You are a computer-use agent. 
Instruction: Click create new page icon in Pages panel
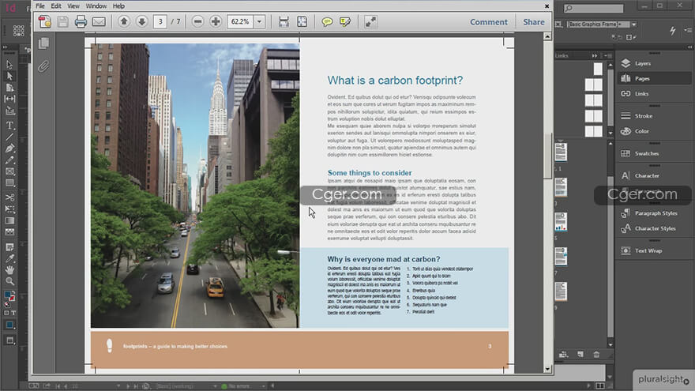click(x=580, y=354)
